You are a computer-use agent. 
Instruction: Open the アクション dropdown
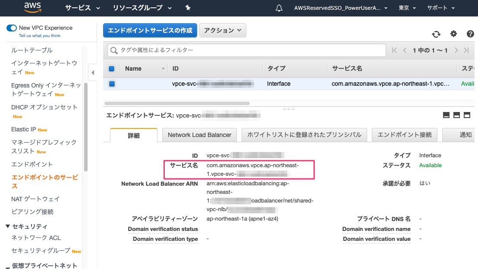tap(223, 31)
